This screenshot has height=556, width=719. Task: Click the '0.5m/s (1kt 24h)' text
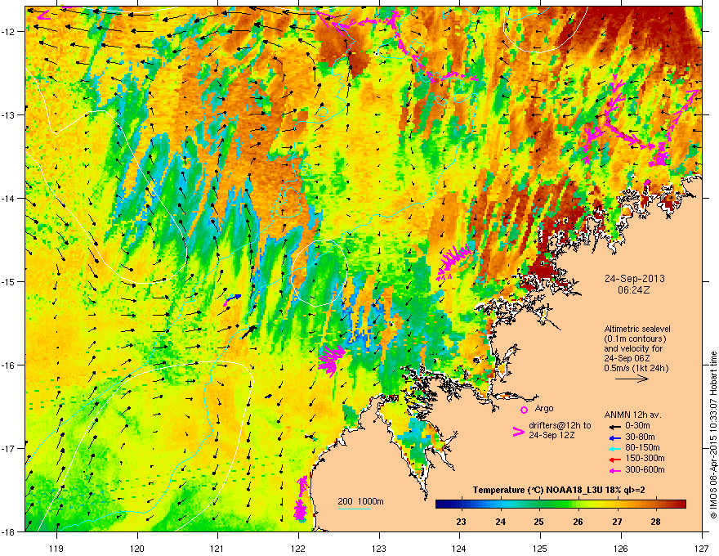click(636, 369)
